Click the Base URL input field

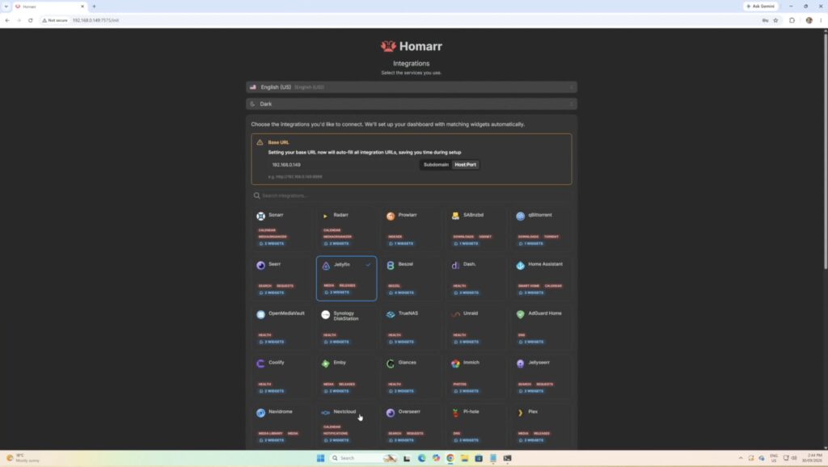tap(343, 165)
